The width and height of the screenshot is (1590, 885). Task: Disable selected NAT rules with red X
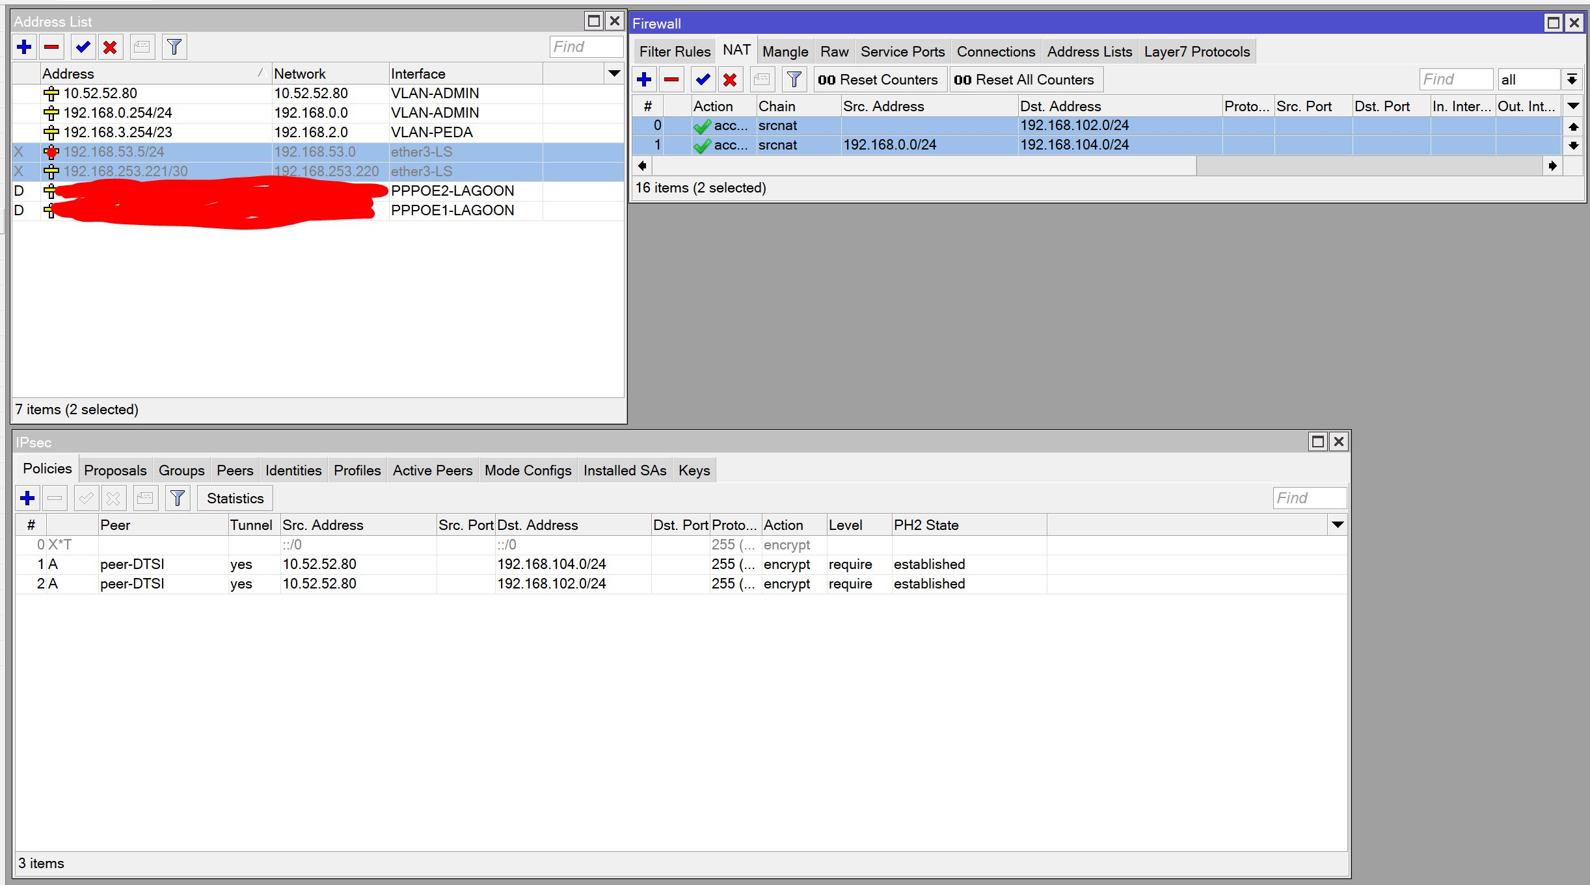(x=731, y=80)
